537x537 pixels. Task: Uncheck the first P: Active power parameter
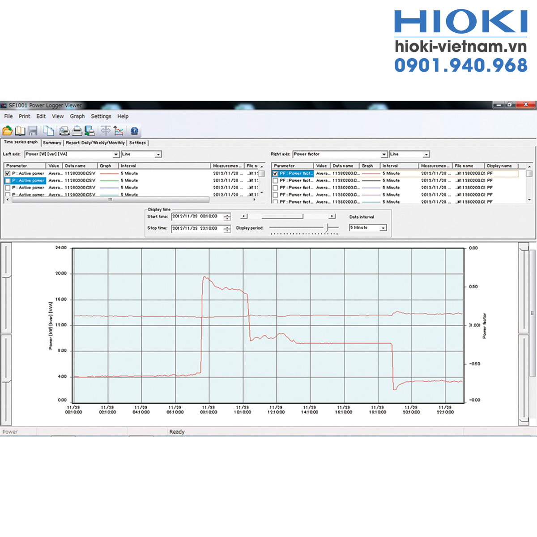(8, 173)
